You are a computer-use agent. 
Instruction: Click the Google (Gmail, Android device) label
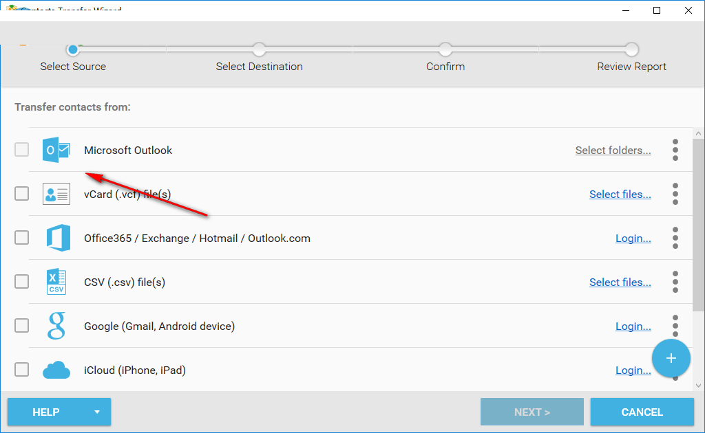point(159,326)
